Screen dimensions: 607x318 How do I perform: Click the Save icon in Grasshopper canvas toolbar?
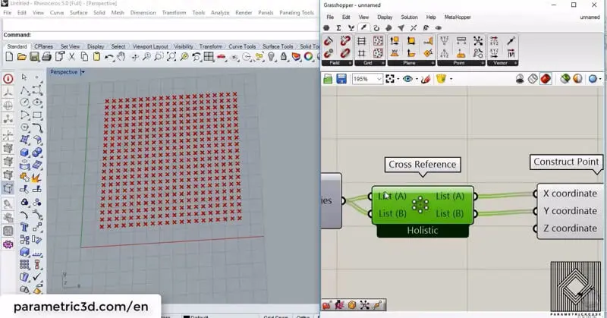click(x=341, y=79)
